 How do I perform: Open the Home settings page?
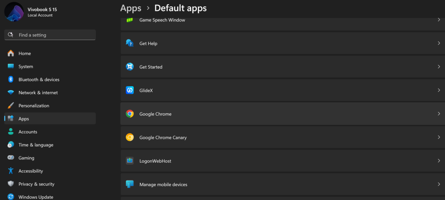coord(50,53)
